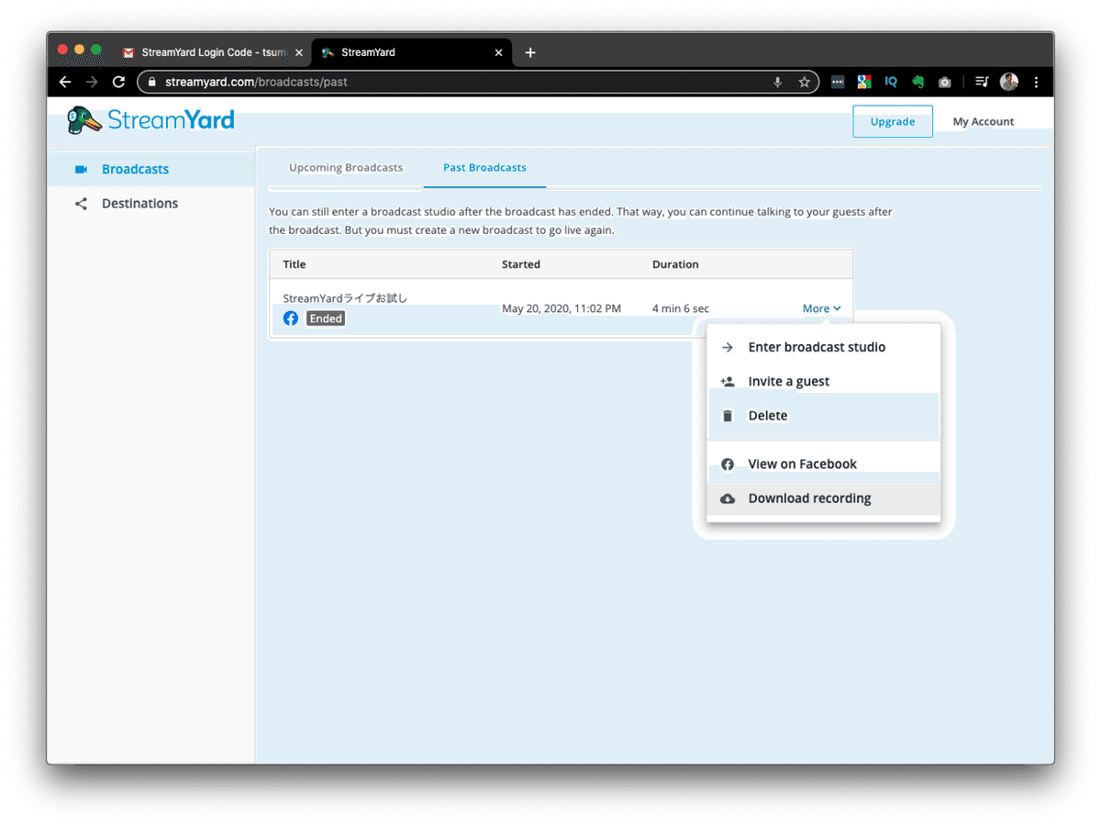1101x826 pixels.
Task: Click the streamyard.com address bar URL
Action: (x=256, y=82)
